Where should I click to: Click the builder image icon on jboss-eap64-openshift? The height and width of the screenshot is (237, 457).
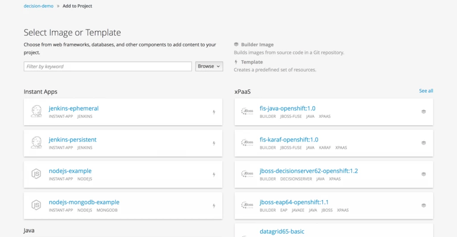click(x=424, y=205)
